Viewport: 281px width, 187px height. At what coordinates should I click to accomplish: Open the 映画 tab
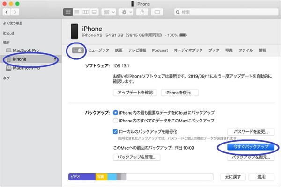(x=118, y=50)
